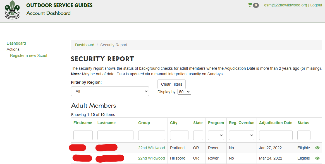
Task: Select Register a new Scout
Action: (x=29, y=56)
